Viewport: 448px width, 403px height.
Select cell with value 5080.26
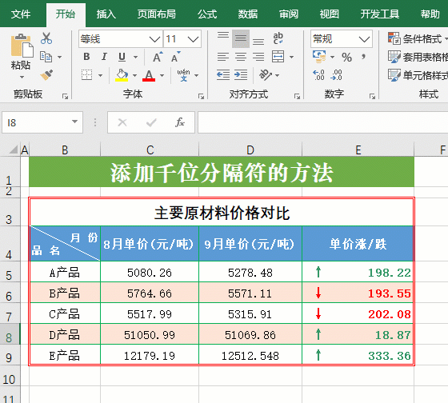point(150,273)
